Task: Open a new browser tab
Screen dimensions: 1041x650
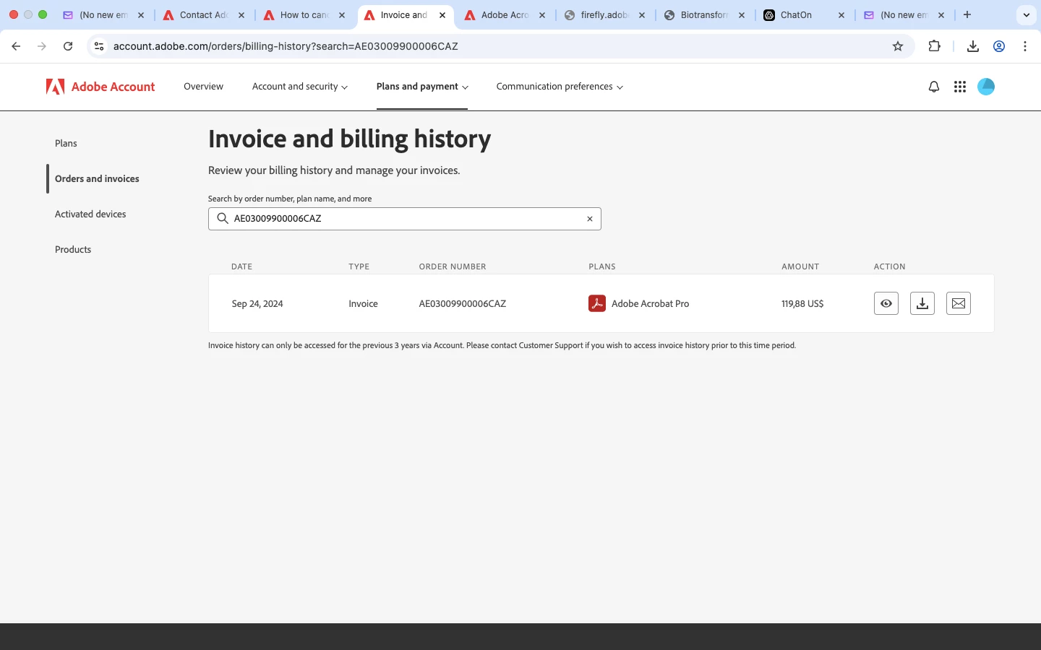Action: tap(967, 14)
